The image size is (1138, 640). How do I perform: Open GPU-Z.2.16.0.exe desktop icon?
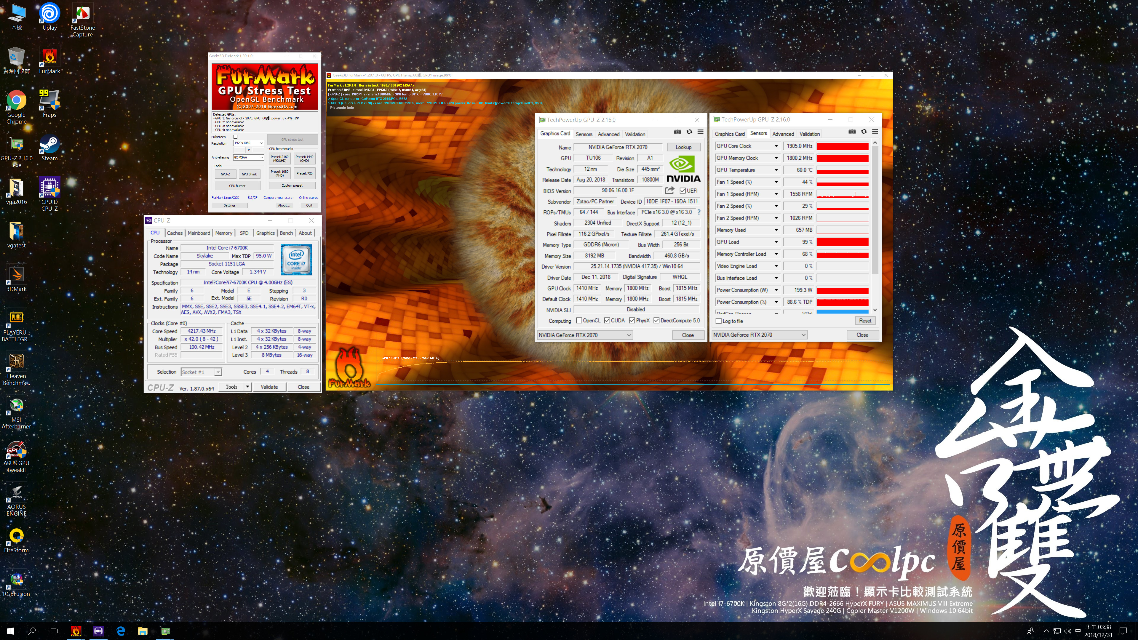(16, 151)
